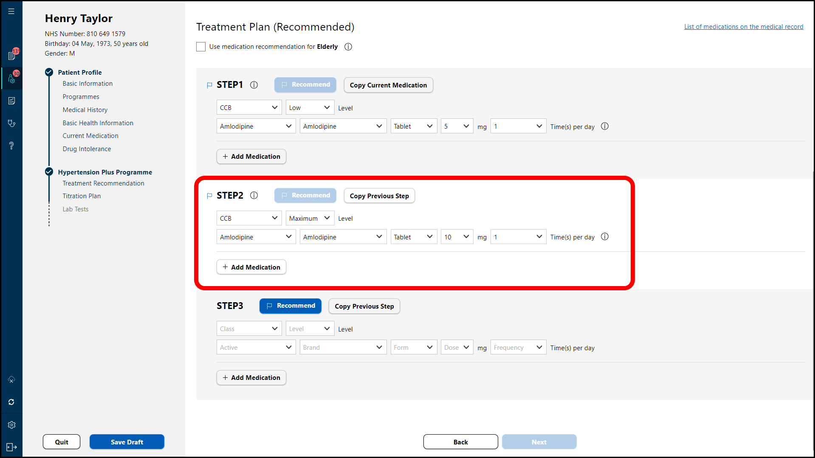Click the logout icon at bottom left
The height and width of the screenshot is (458, 815).
[x=11, y=447]
